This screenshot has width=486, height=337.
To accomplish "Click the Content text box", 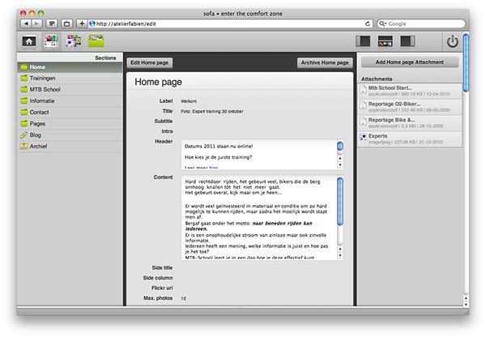I will [262, 217].
